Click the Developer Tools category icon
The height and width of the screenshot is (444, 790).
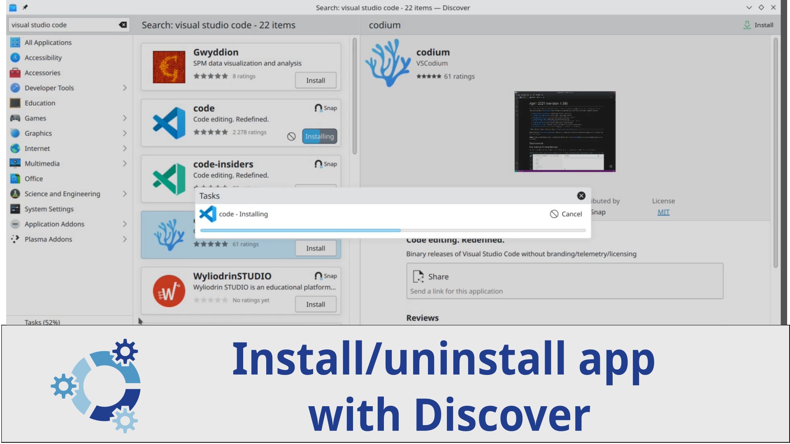[15, 88]
